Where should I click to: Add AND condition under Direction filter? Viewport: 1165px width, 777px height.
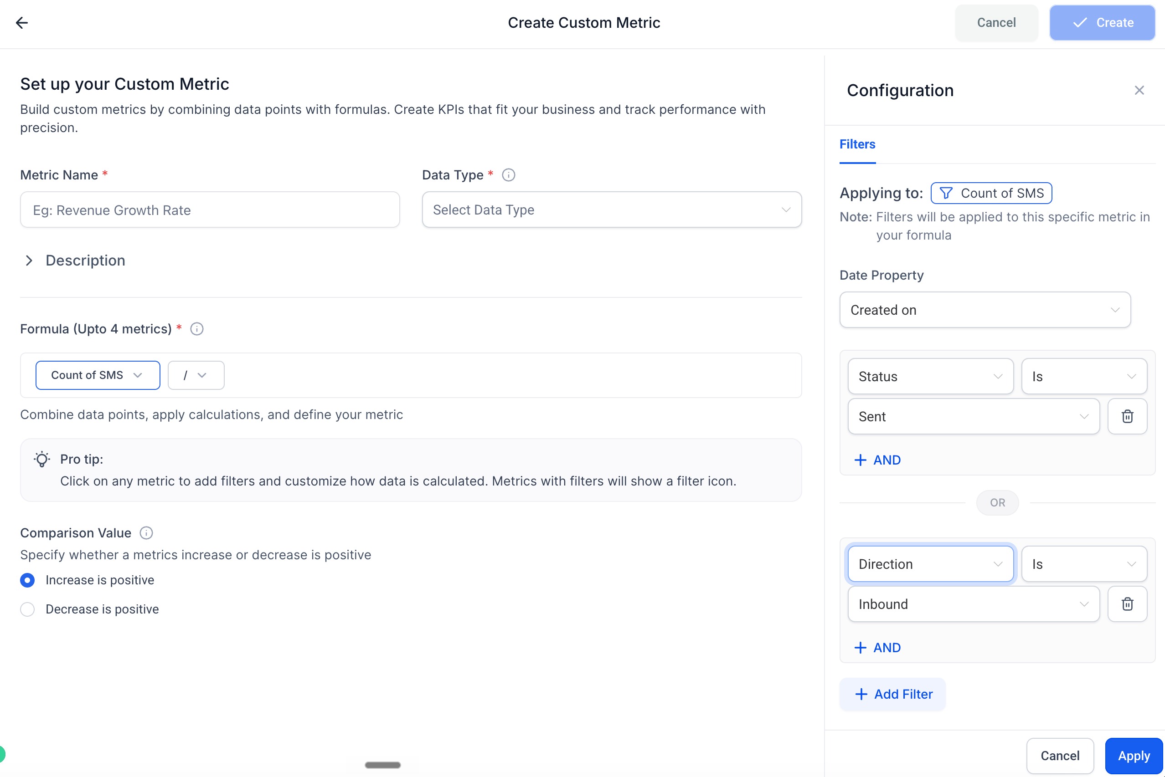point(877,648)
